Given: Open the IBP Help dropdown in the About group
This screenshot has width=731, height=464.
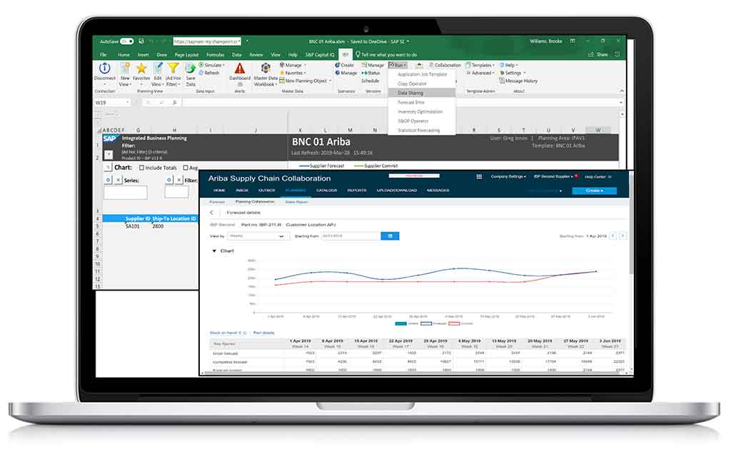Looking at the screenshot, I should (508, 65).
